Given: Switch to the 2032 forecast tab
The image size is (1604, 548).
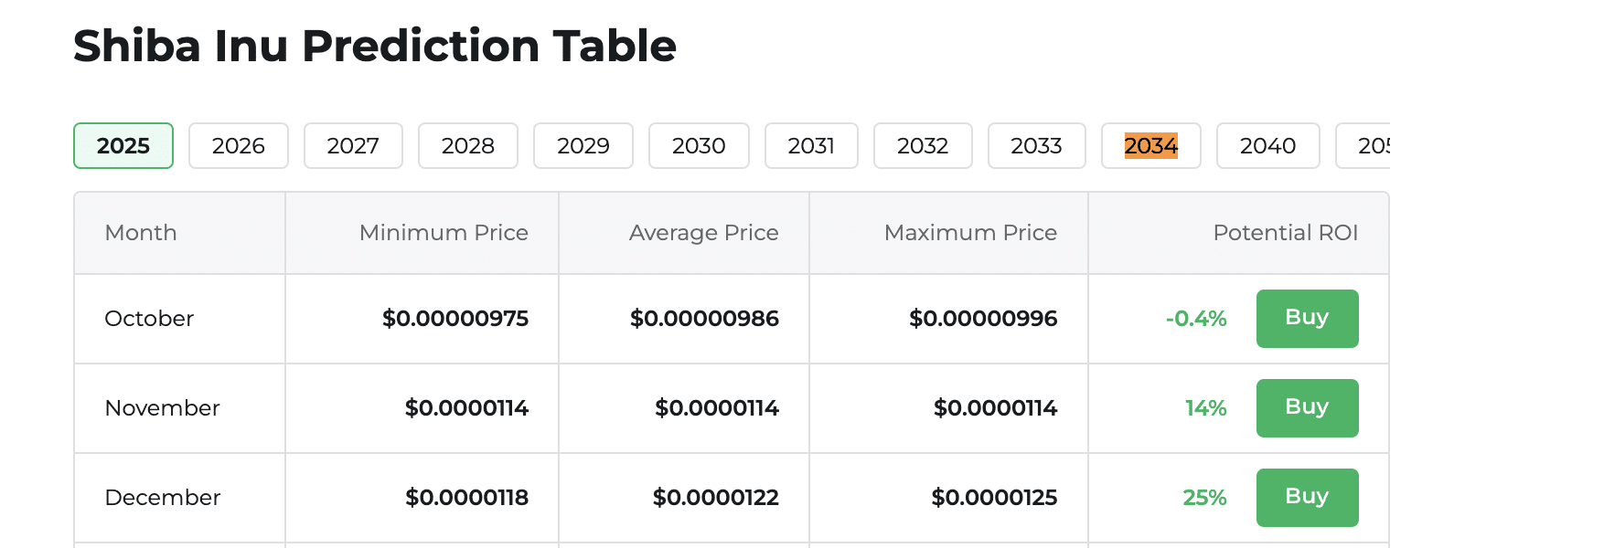Looking at the screenshot, I should coord(923,145).
